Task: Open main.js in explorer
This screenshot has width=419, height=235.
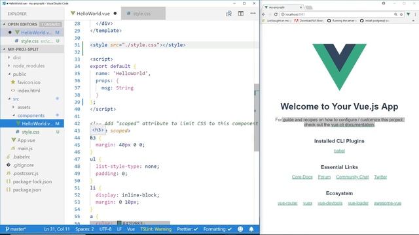Action: [25, 148]
